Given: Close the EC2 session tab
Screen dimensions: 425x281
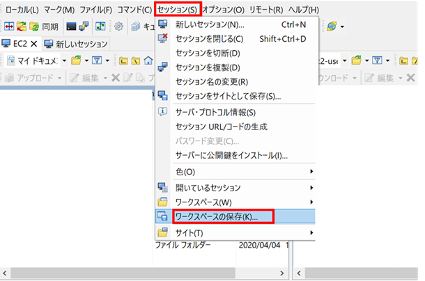Looking at the screenshot, I should tap(34, 44).
